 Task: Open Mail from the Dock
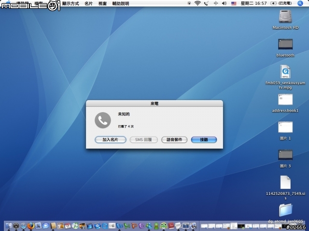point(38,226)
